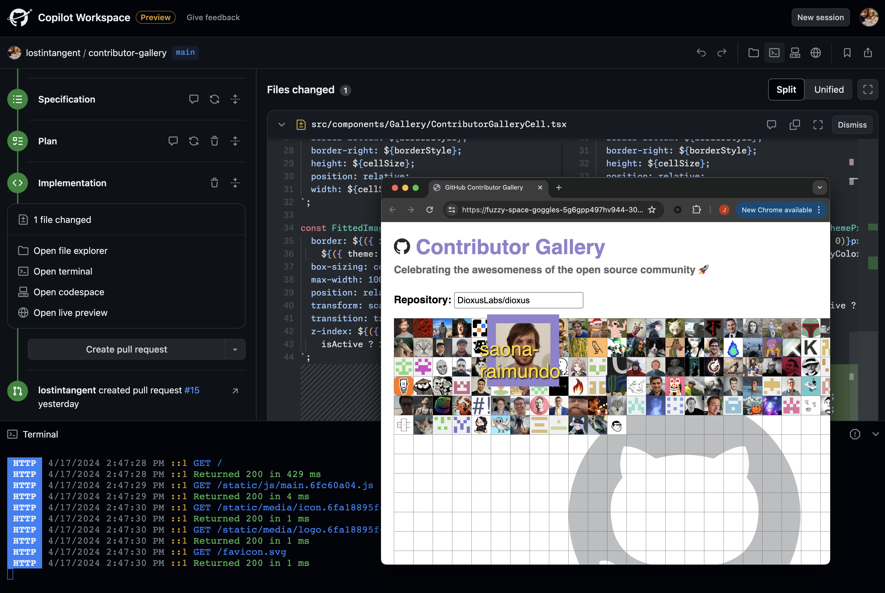885x593 pixels.
Task: Toggle fullscreen for Files changed panel
Action: coord(868,90)
